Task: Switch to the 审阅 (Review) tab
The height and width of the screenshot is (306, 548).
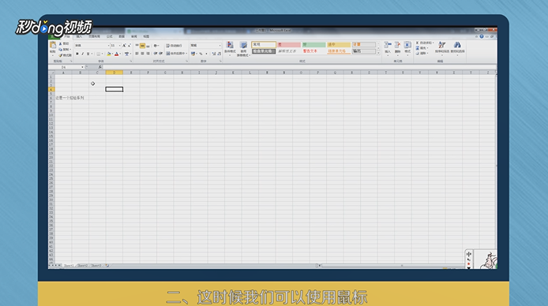Action: 134,36
